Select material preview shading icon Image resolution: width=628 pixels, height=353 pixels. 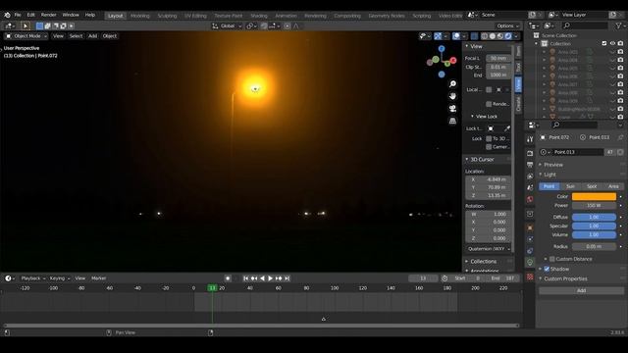tap(500, 36)
